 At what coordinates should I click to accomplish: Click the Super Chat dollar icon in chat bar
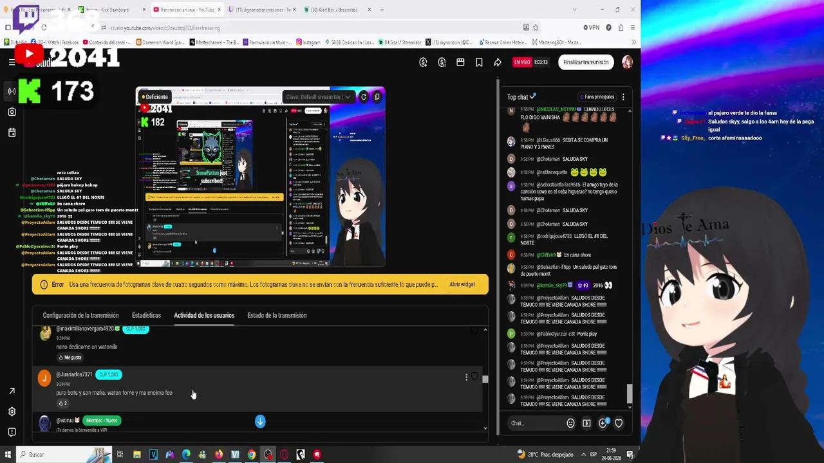586,423
